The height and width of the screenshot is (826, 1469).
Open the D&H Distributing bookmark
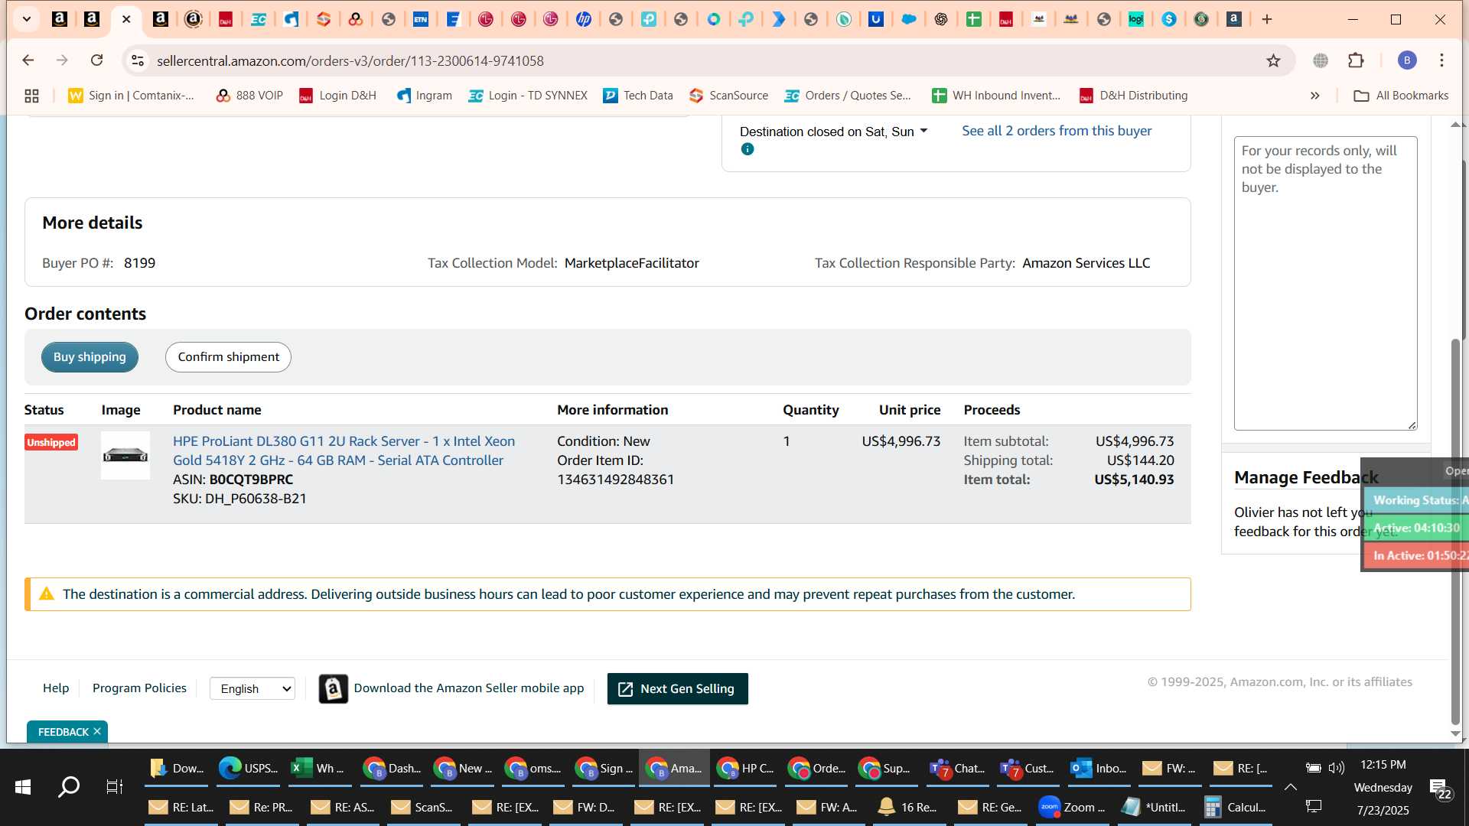pyautogui.click(x=1133, y=96)
